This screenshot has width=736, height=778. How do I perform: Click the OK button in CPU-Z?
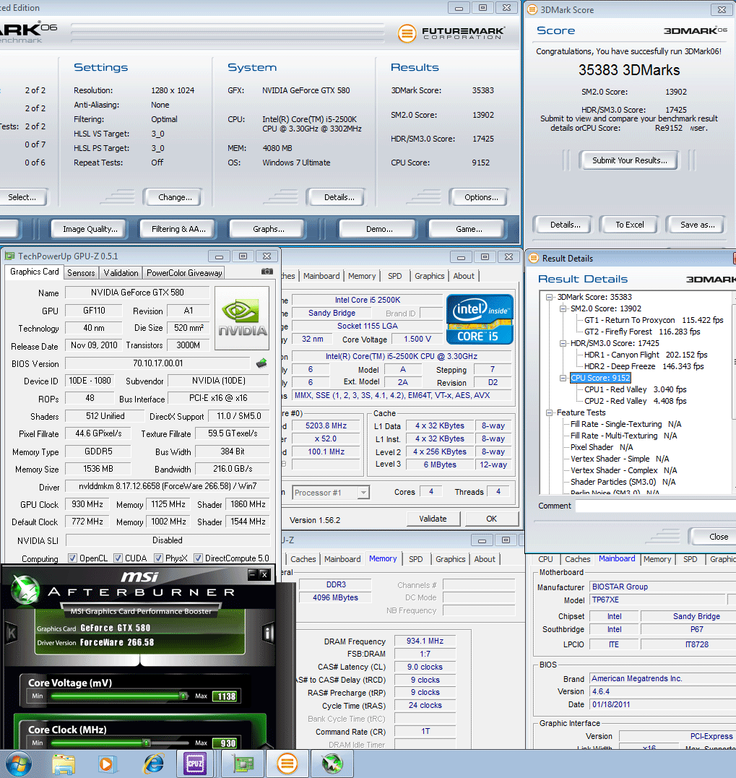(491, 519)
